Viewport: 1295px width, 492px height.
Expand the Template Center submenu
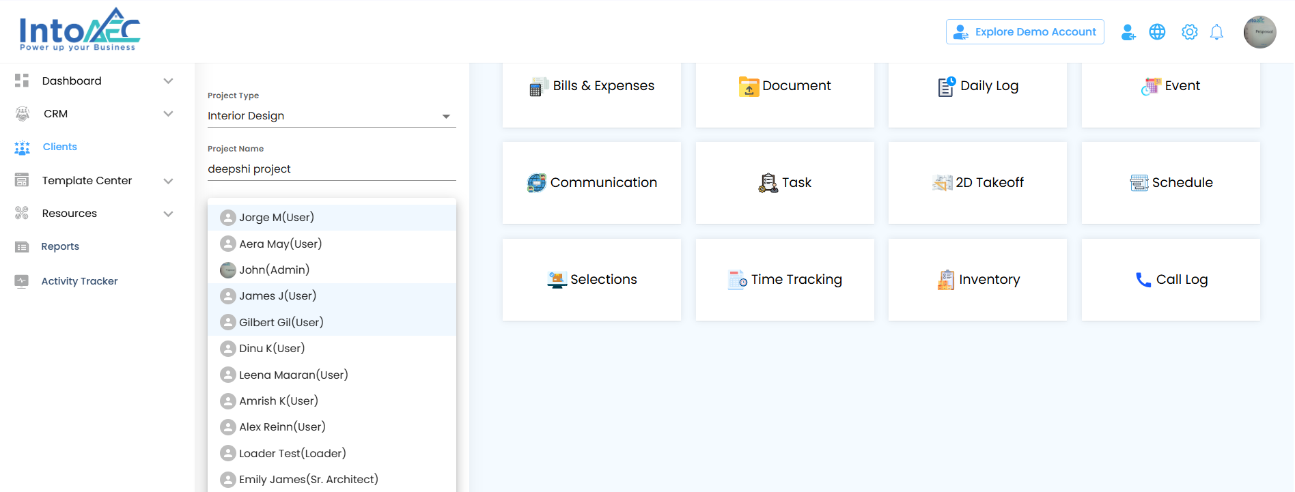(168, 181)
